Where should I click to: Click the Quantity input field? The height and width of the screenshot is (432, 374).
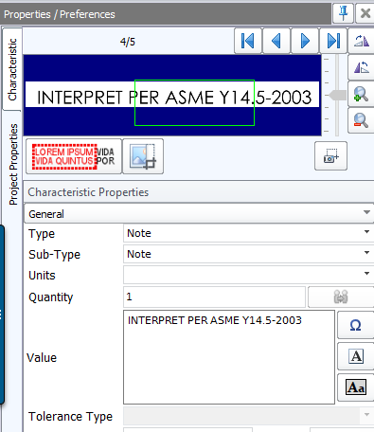[214, 297]
